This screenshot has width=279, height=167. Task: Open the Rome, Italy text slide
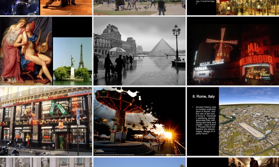[233, 121]
